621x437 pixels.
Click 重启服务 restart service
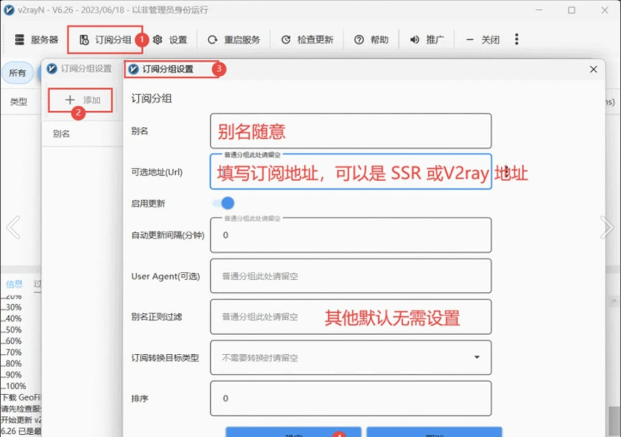(234, 40)
